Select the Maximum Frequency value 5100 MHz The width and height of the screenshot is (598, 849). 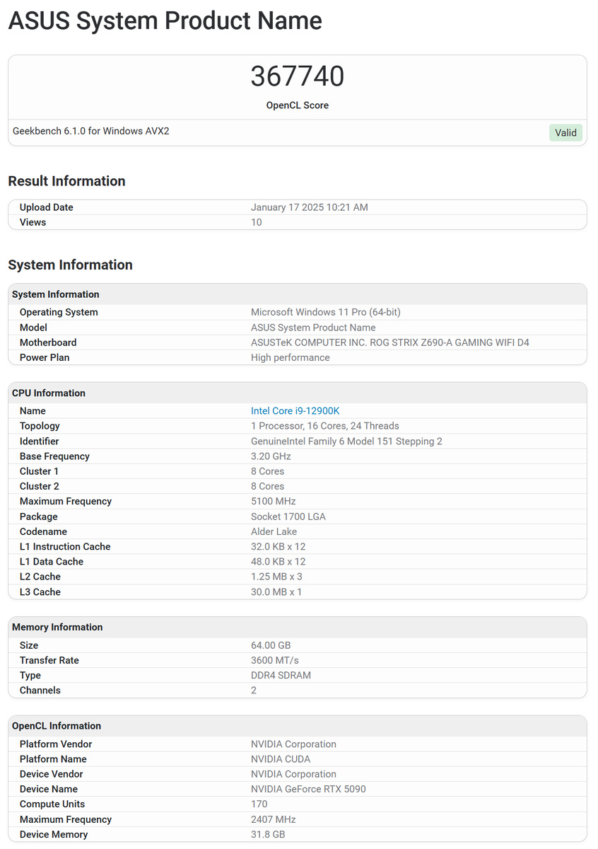coord(274,501)
